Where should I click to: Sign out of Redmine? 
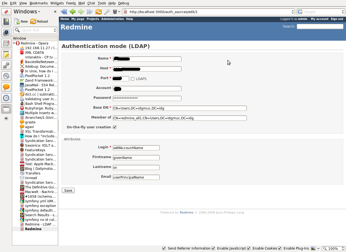tap(337, 19)
